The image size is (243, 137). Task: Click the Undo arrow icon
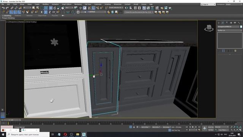pos(3,8)
